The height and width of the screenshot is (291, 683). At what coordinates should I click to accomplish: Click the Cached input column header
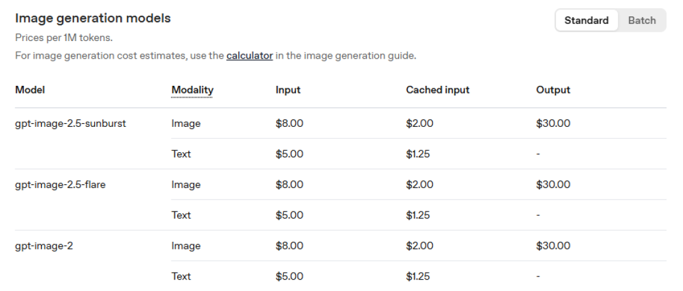(438, 90)
